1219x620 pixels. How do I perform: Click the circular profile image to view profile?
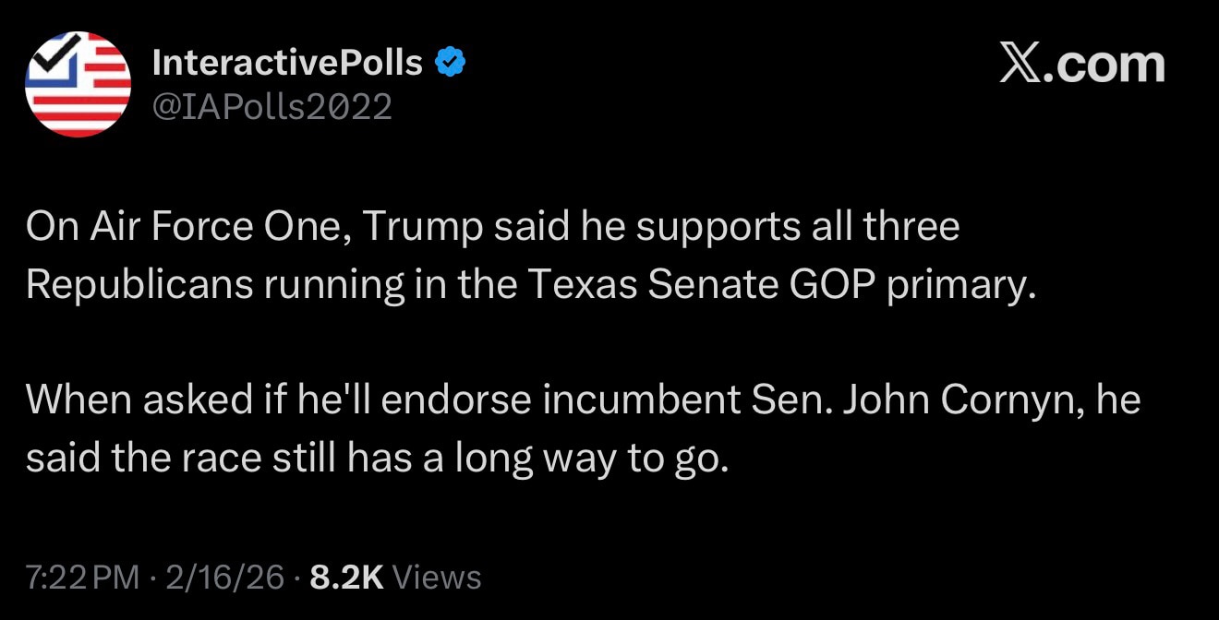pos(78,83)
